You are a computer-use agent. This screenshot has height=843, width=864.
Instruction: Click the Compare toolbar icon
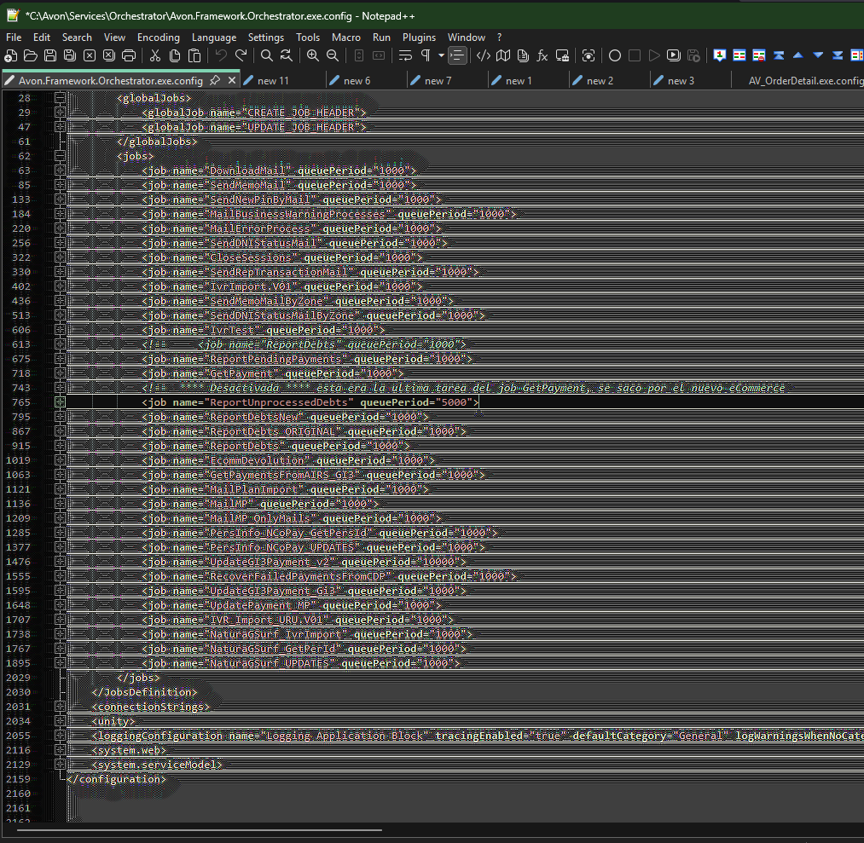[x=739, y=55]
